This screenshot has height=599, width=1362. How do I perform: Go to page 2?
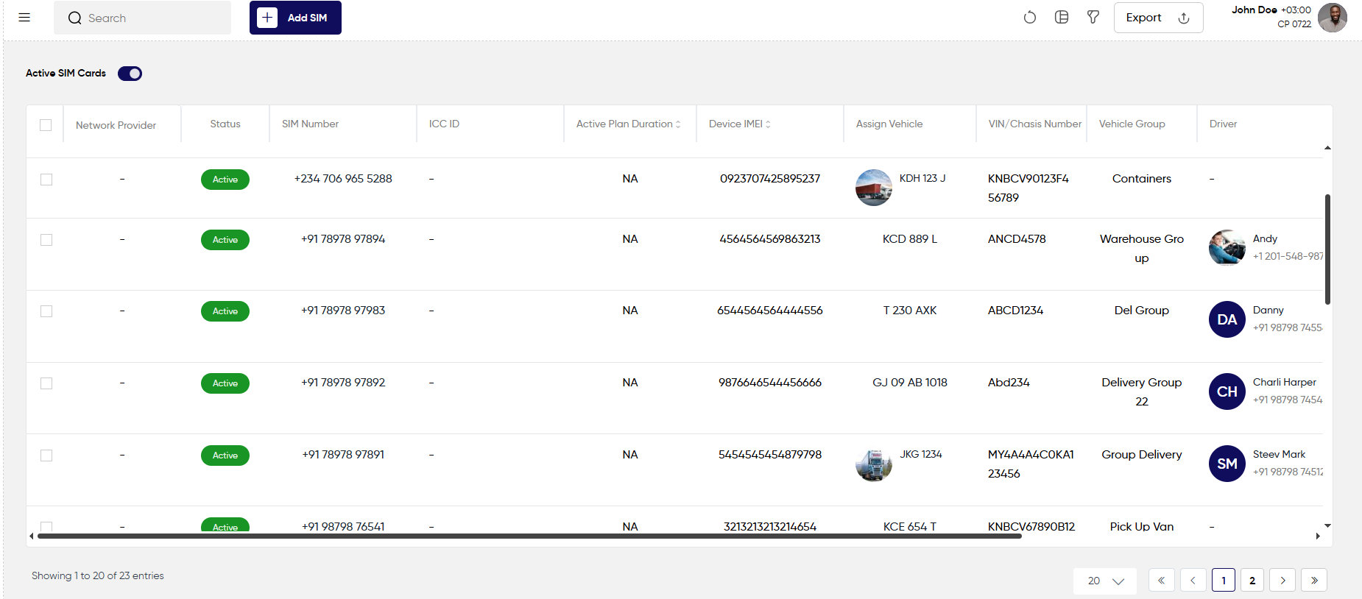coord(1252,581)
